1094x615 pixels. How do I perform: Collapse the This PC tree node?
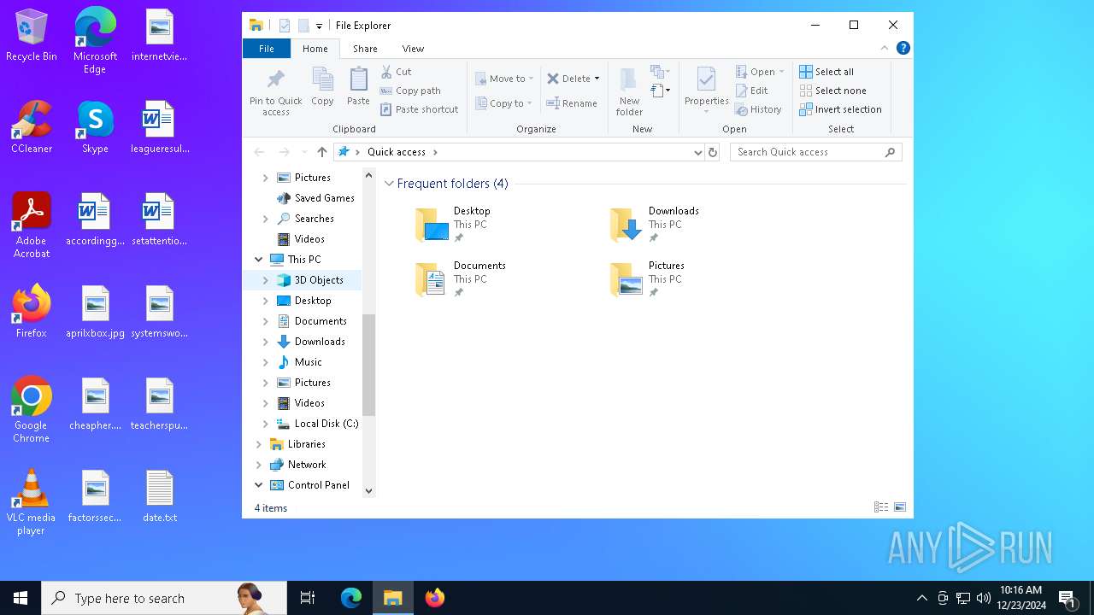[259, 260]
